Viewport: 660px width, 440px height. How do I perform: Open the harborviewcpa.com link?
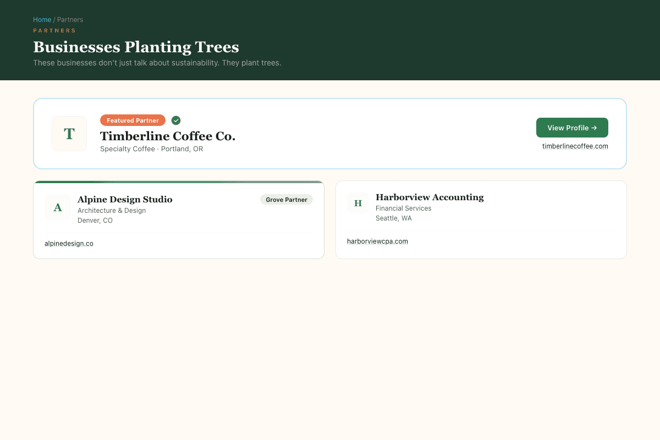coord(377,241)
